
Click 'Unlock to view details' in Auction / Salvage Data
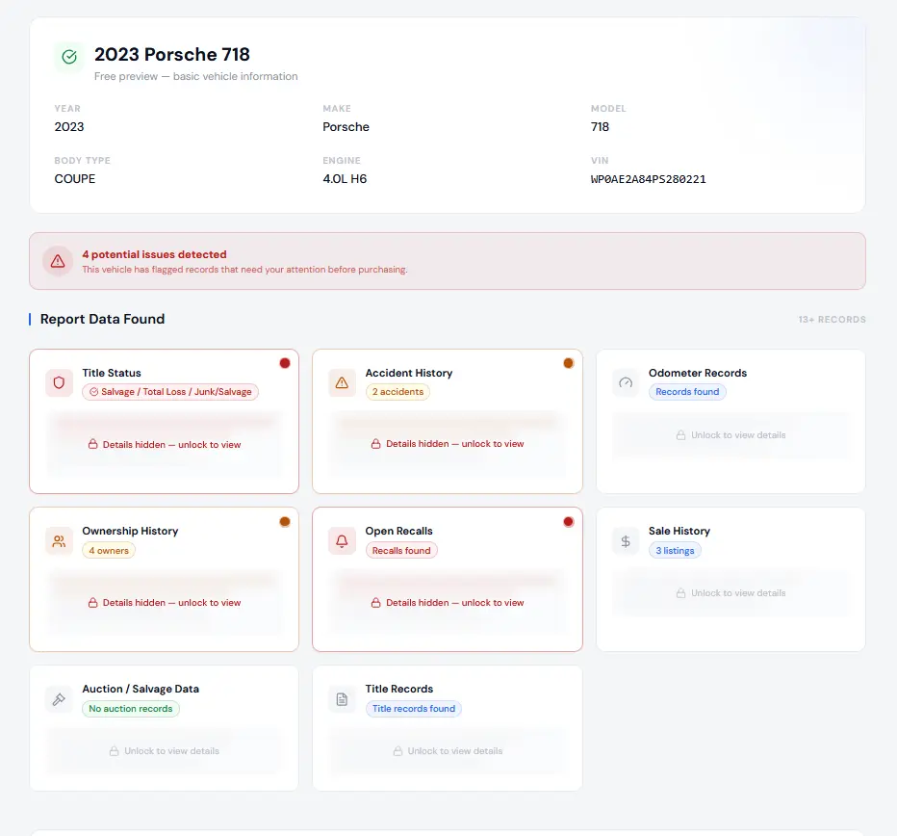[x=171, y=750]
